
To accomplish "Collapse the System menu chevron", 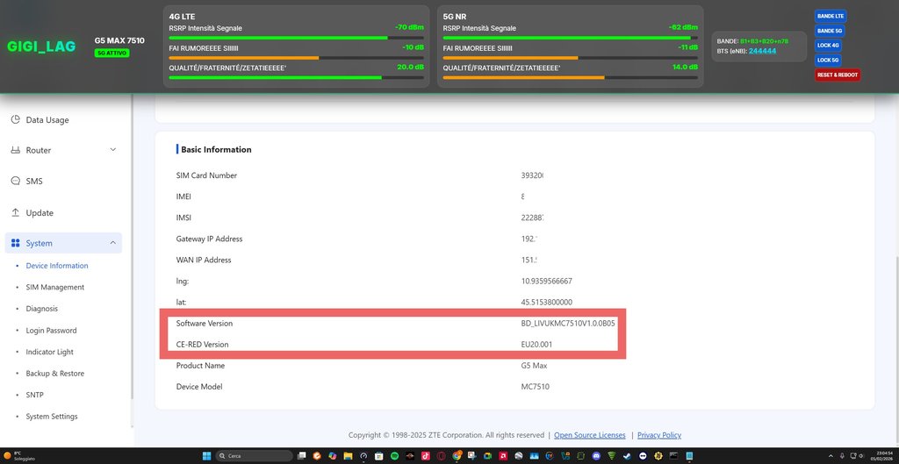I will pyautogui.click(x=112, y=243).
